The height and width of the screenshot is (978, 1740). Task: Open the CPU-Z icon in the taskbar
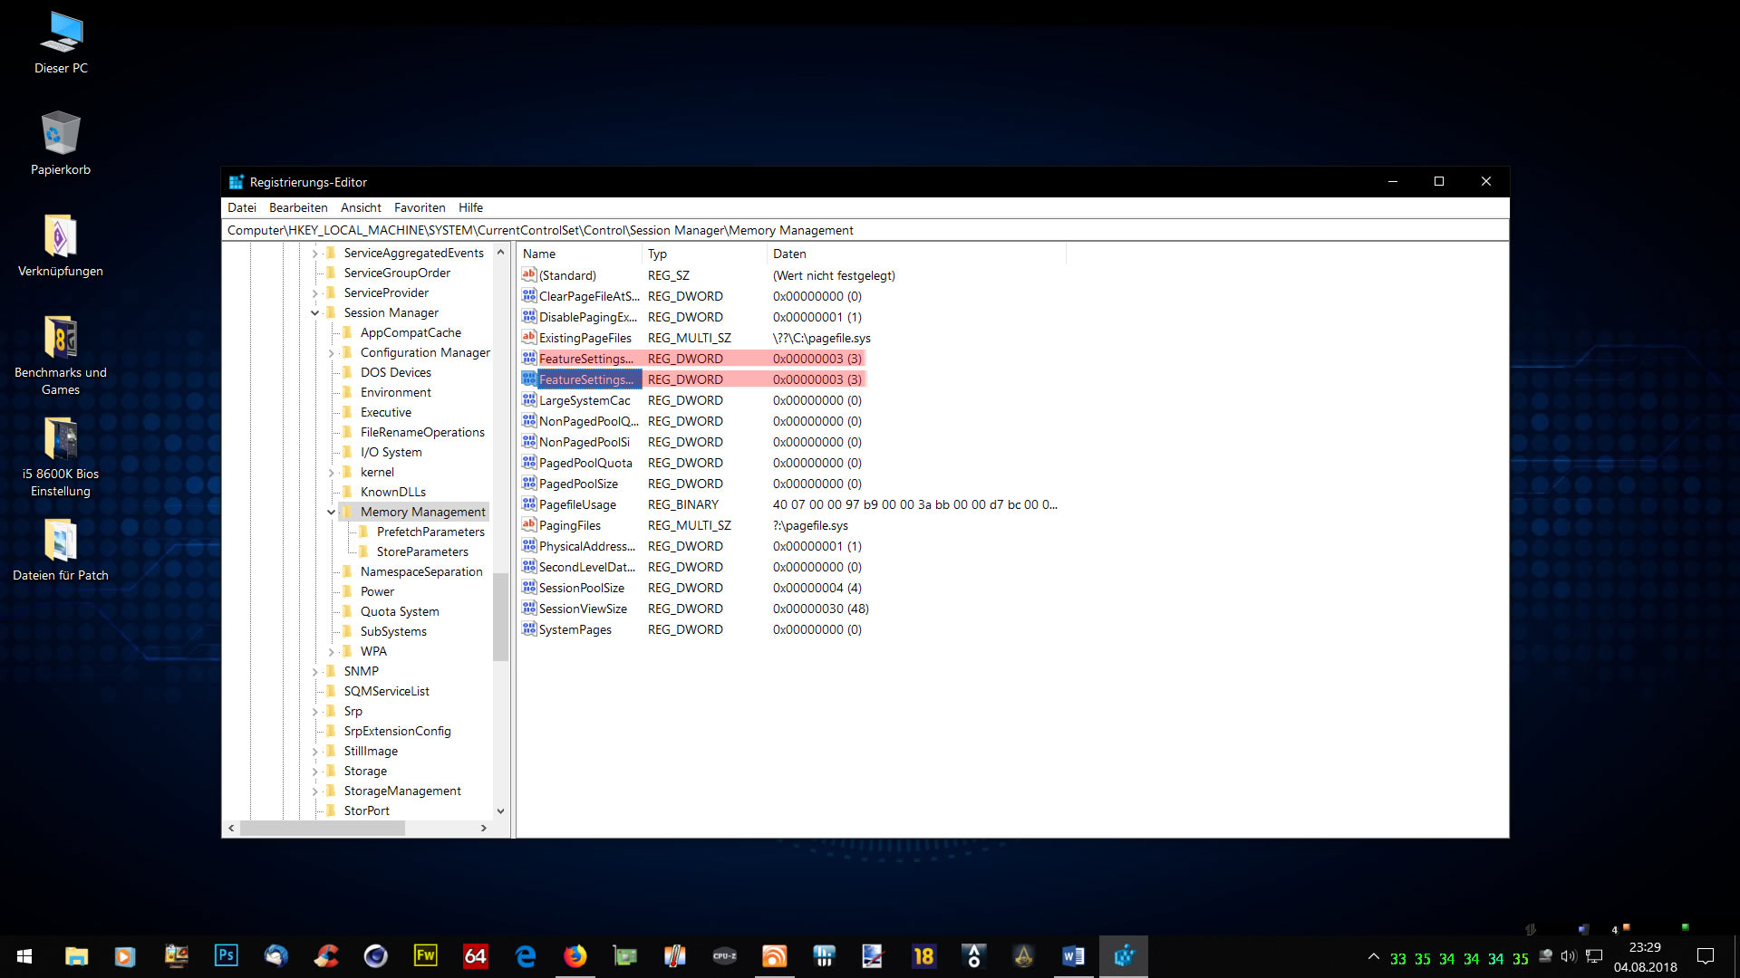click(724, 955)
